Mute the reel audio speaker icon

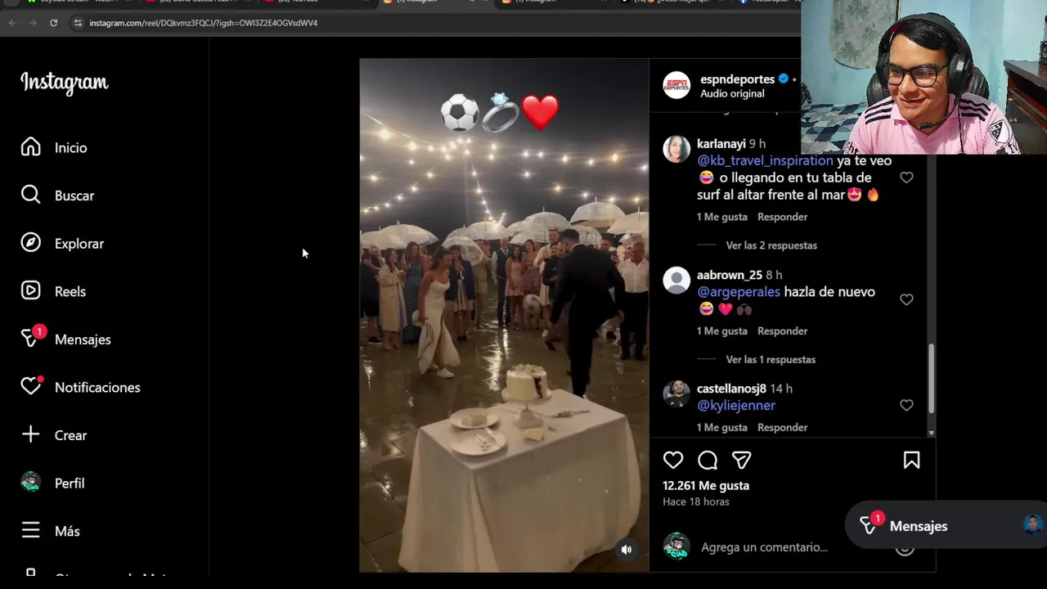point(627,550)
